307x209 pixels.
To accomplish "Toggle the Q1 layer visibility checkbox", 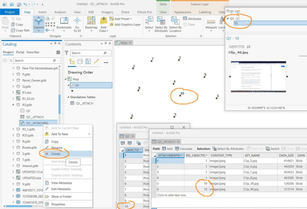I will point(72,85).
